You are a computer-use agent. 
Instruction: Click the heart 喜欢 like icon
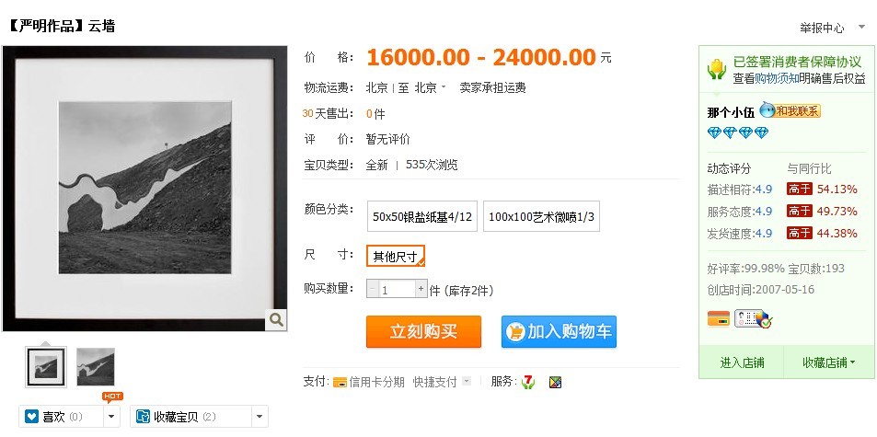point(32,417)
